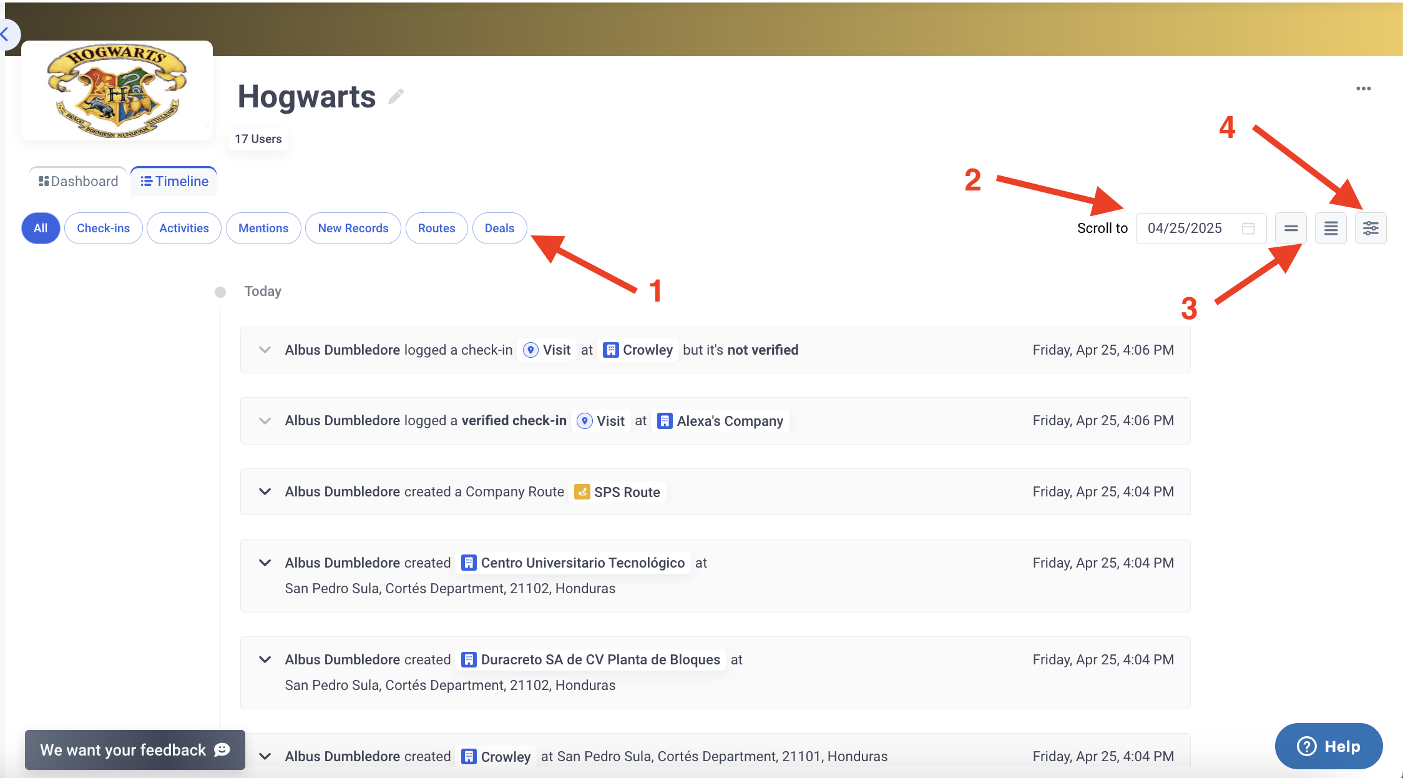Filter timeline by Routes
The height and width of the screenshot is (778, 1403).
pos(437,228)
